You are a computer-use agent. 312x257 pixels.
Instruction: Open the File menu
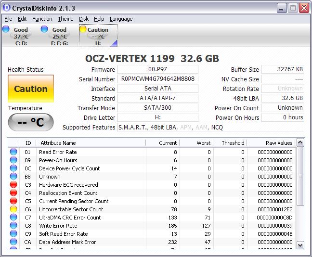click(x=8, y=19)
